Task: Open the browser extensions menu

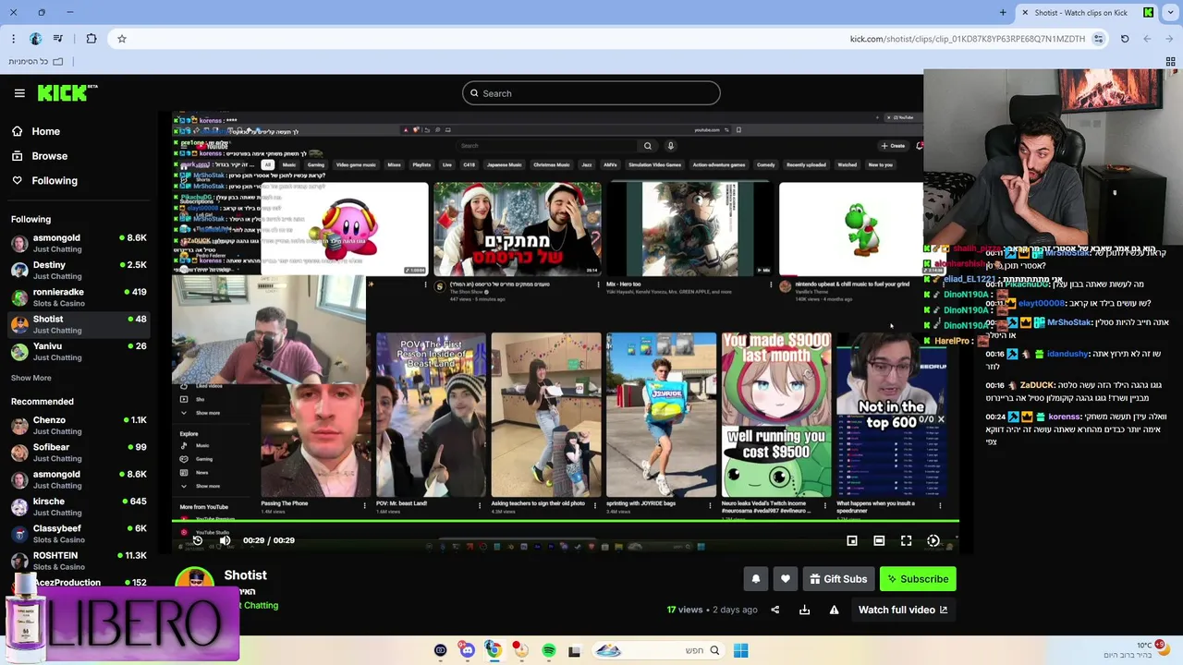Action: point(91,39)
